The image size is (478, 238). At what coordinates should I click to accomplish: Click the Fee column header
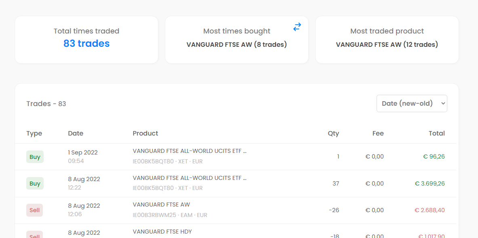378,134
